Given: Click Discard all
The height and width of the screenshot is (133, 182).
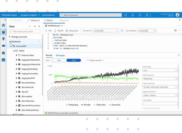Looking at the screenshot, I should [63, 20].
